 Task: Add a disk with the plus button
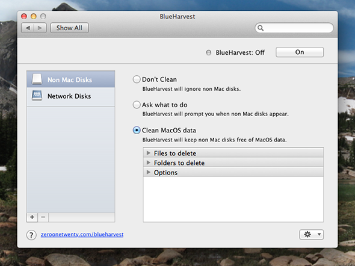tap(32, 217)
